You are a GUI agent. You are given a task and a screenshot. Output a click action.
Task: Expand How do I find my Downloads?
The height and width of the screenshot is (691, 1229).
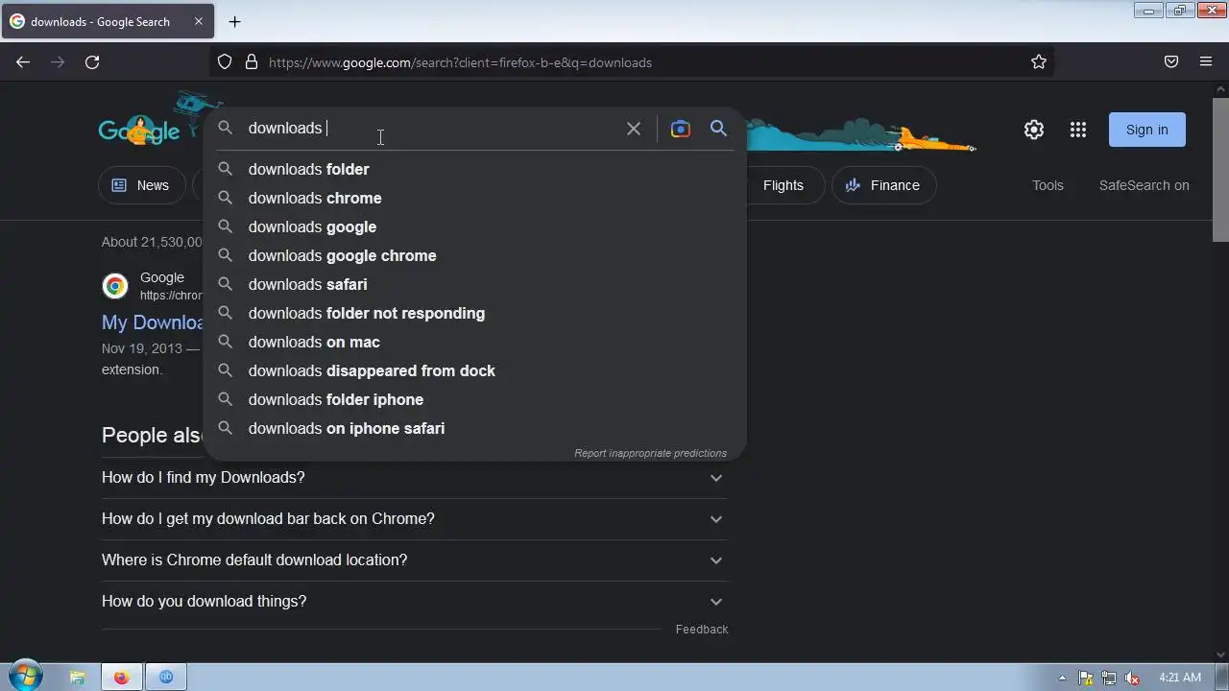tap(414, 477)
